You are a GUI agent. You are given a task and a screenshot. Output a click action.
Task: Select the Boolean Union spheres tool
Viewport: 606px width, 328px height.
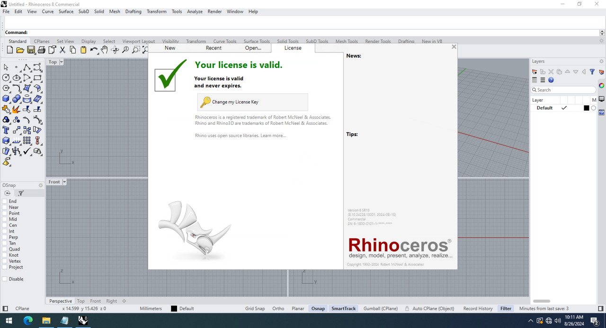tap(17, 98)
